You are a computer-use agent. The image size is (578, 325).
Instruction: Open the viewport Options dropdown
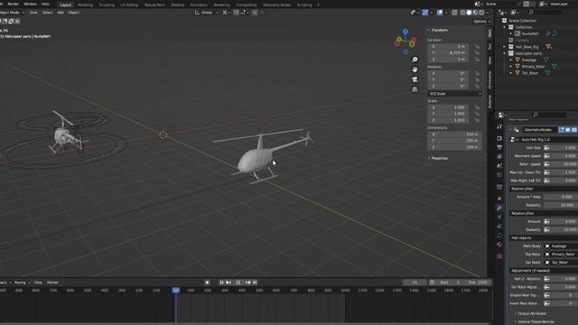tap(481, 21)
